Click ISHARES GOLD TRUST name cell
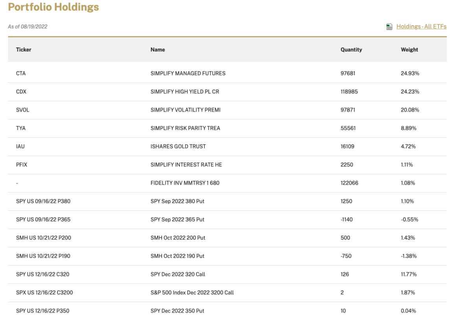The image size is (460, 316). click(178, 147)
